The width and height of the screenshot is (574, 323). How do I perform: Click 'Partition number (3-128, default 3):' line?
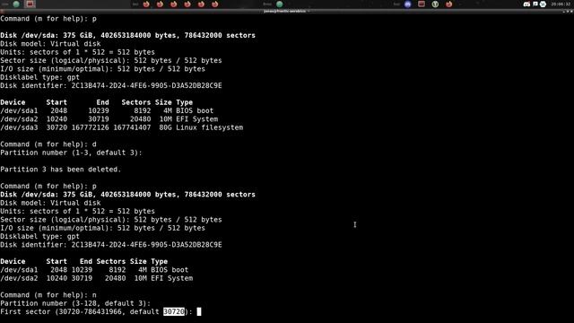75,303
